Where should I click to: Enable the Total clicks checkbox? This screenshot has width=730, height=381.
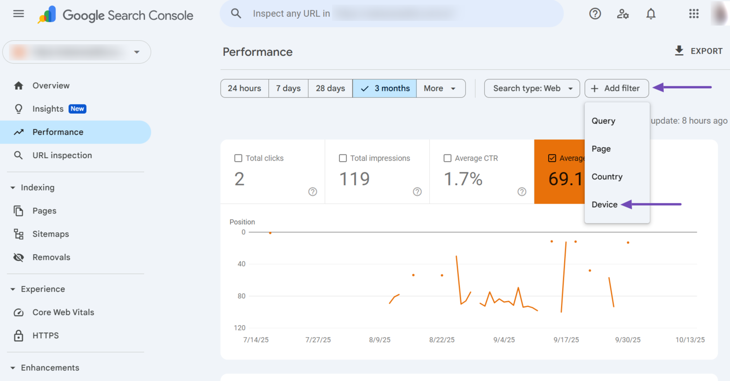pos(238,158)
